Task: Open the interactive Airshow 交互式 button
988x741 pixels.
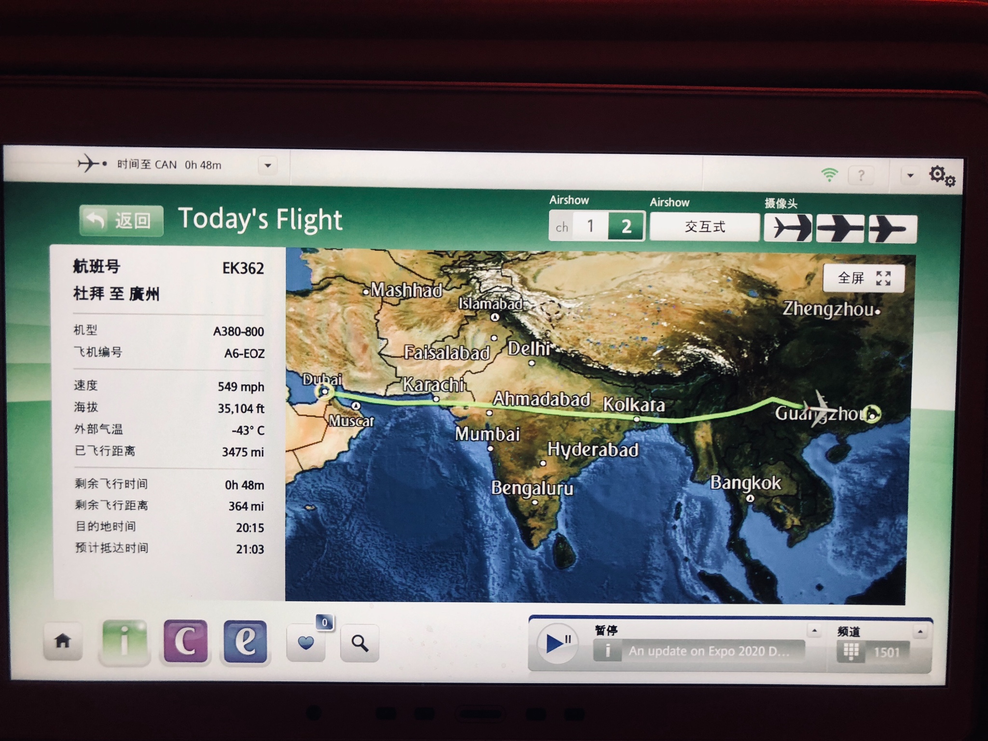Action: pos(705,227)
